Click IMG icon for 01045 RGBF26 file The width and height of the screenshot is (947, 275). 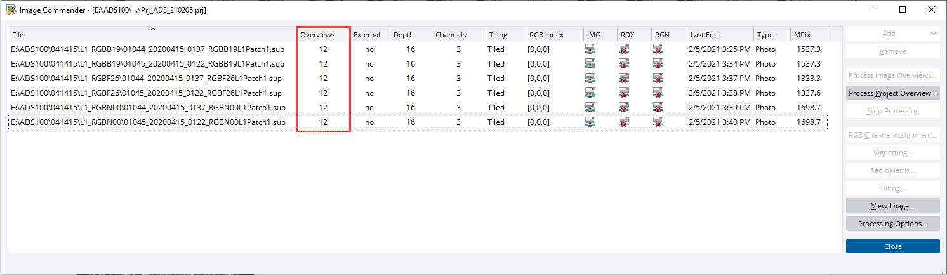(592, 93)
